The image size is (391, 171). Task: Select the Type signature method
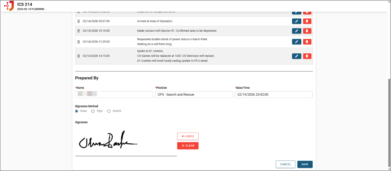click(93, 111)
